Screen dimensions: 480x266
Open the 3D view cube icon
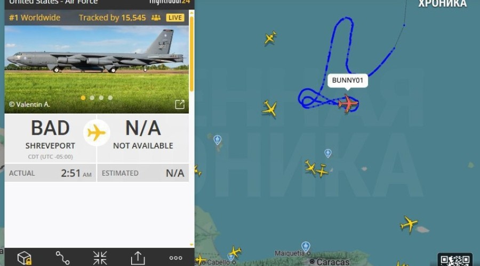[x=25, y=258]
